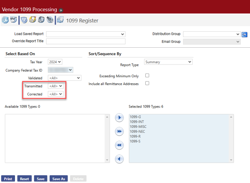Screen dimensions: 250x183
Task: Move selected type left with single arrow
Action: click(x=119, y=159)
